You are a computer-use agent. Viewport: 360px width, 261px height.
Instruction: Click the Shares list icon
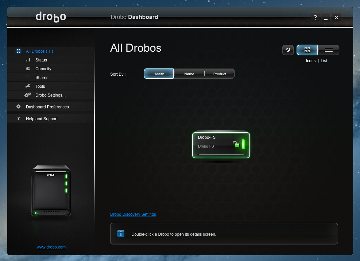click(x=28, y=77)
